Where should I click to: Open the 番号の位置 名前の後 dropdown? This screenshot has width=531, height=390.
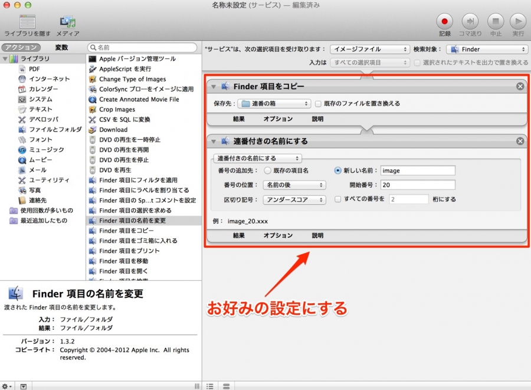[x=294, y=185]
